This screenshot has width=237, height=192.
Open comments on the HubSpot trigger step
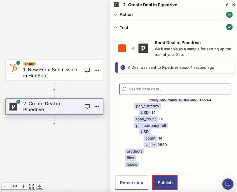click(x=87, y=70)
